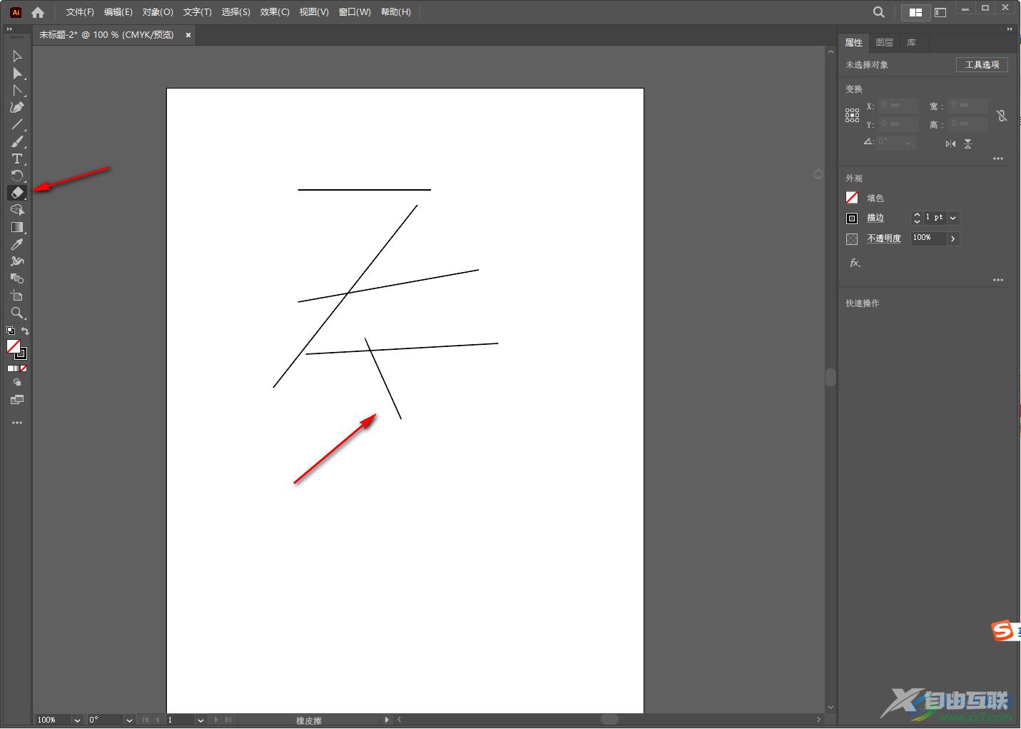
Task: Jump to first artboard arrow
Action: [146, 720]
